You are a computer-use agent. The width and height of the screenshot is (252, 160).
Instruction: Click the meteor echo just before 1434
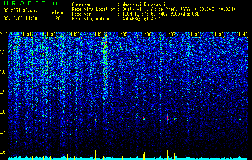click(95, 119)
